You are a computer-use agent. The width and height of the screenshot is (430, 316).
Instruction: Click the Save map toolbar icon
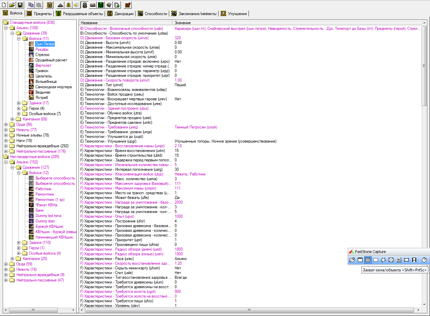click(20, 5)
